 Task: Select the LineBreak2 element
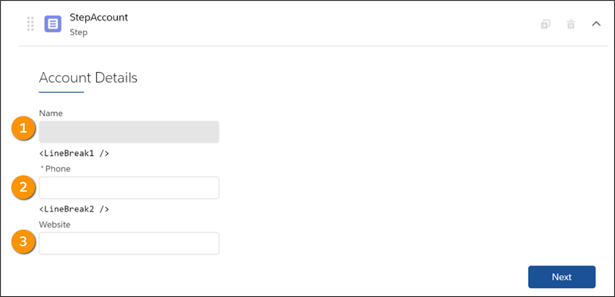[74, 209]
